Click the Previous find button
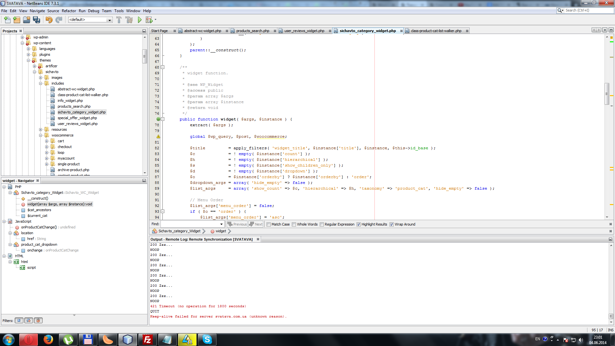This screenshot has width=615, height=346. (237, 224)
